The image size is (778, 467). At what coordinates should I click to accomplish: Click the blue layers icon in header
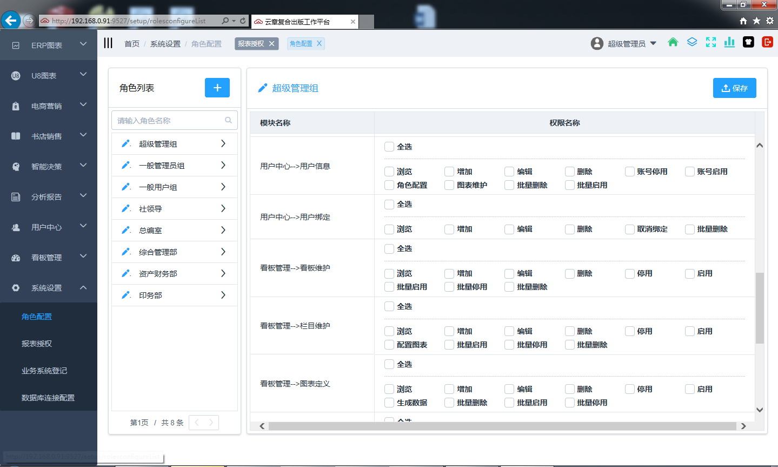click(x=692, y=42)
